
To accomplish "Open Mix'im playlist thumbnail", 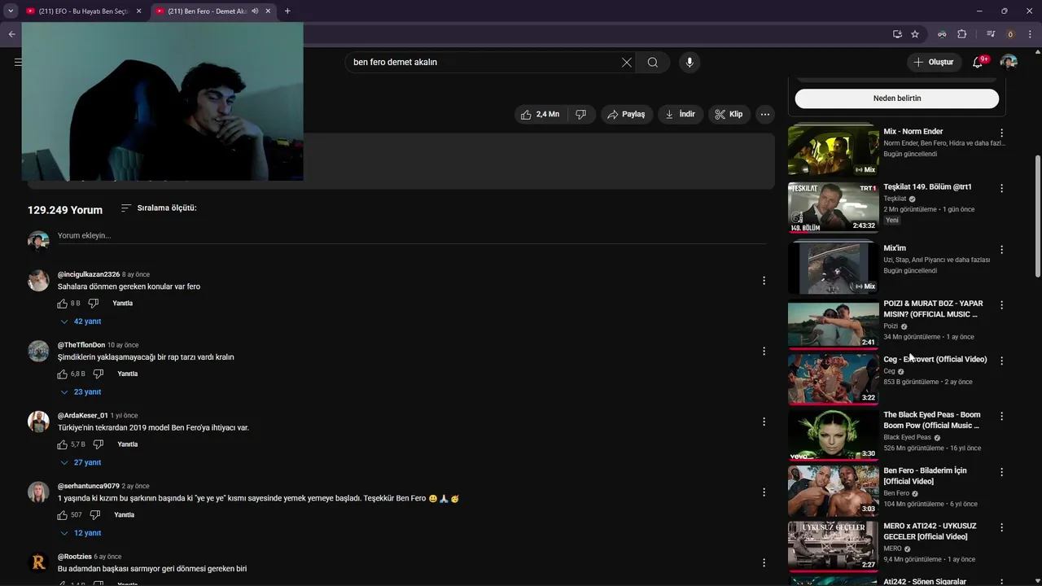I will pos(833,268).
